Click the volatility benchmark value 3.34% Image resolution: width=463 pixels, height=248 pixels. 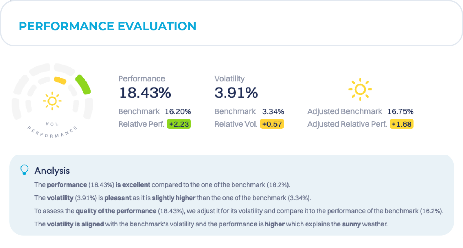coord(273,112)
